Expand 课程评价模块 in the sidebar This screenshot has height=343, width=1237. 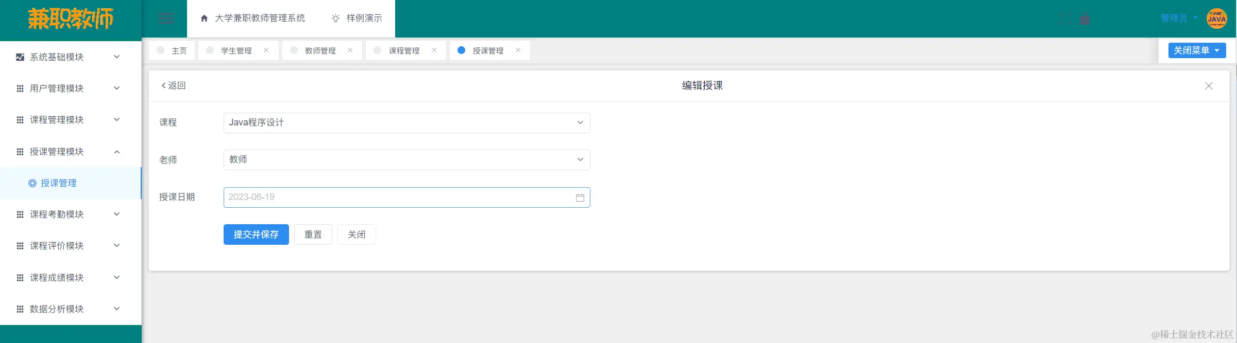[x=71, y=246]
